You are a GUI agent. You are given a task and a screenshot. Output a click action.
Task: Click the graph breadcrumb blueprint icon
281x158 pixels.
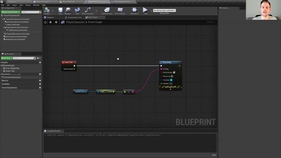coord(63,22)
